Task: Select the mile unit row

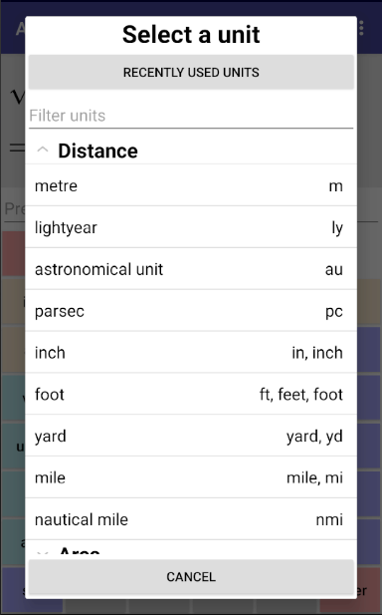Action: point(191,477)
